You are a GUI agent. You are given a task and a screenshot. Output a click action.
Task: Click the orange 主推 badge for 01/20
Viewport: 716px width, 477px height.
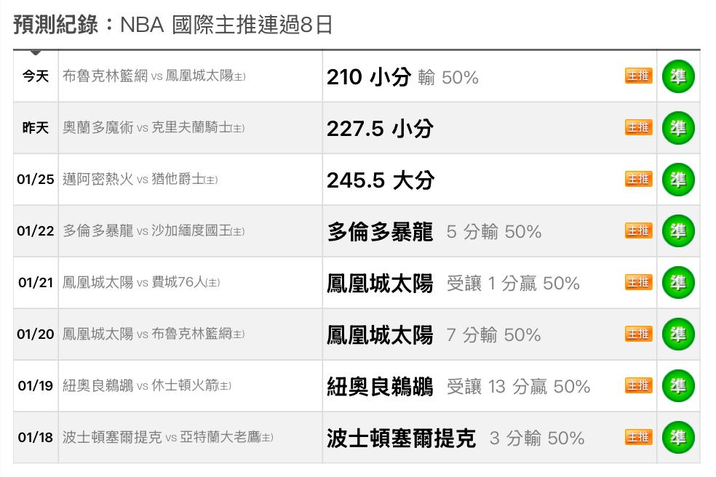[638, 334]
